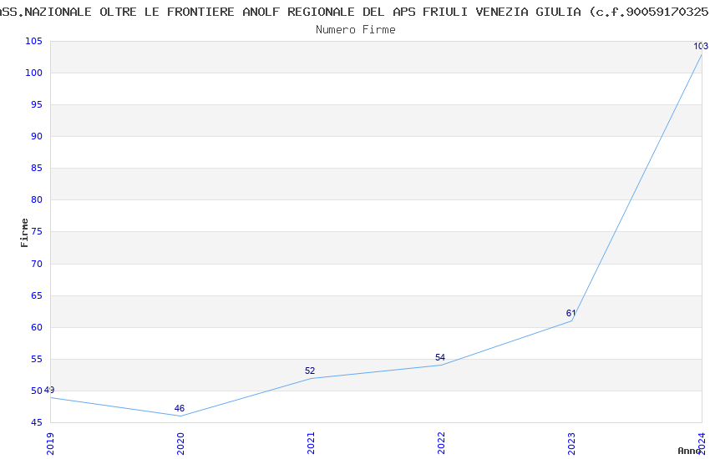This screenshot has height=459, width=710.
Task: Click the 90 y-axis tick label
Action: [36, 136]
